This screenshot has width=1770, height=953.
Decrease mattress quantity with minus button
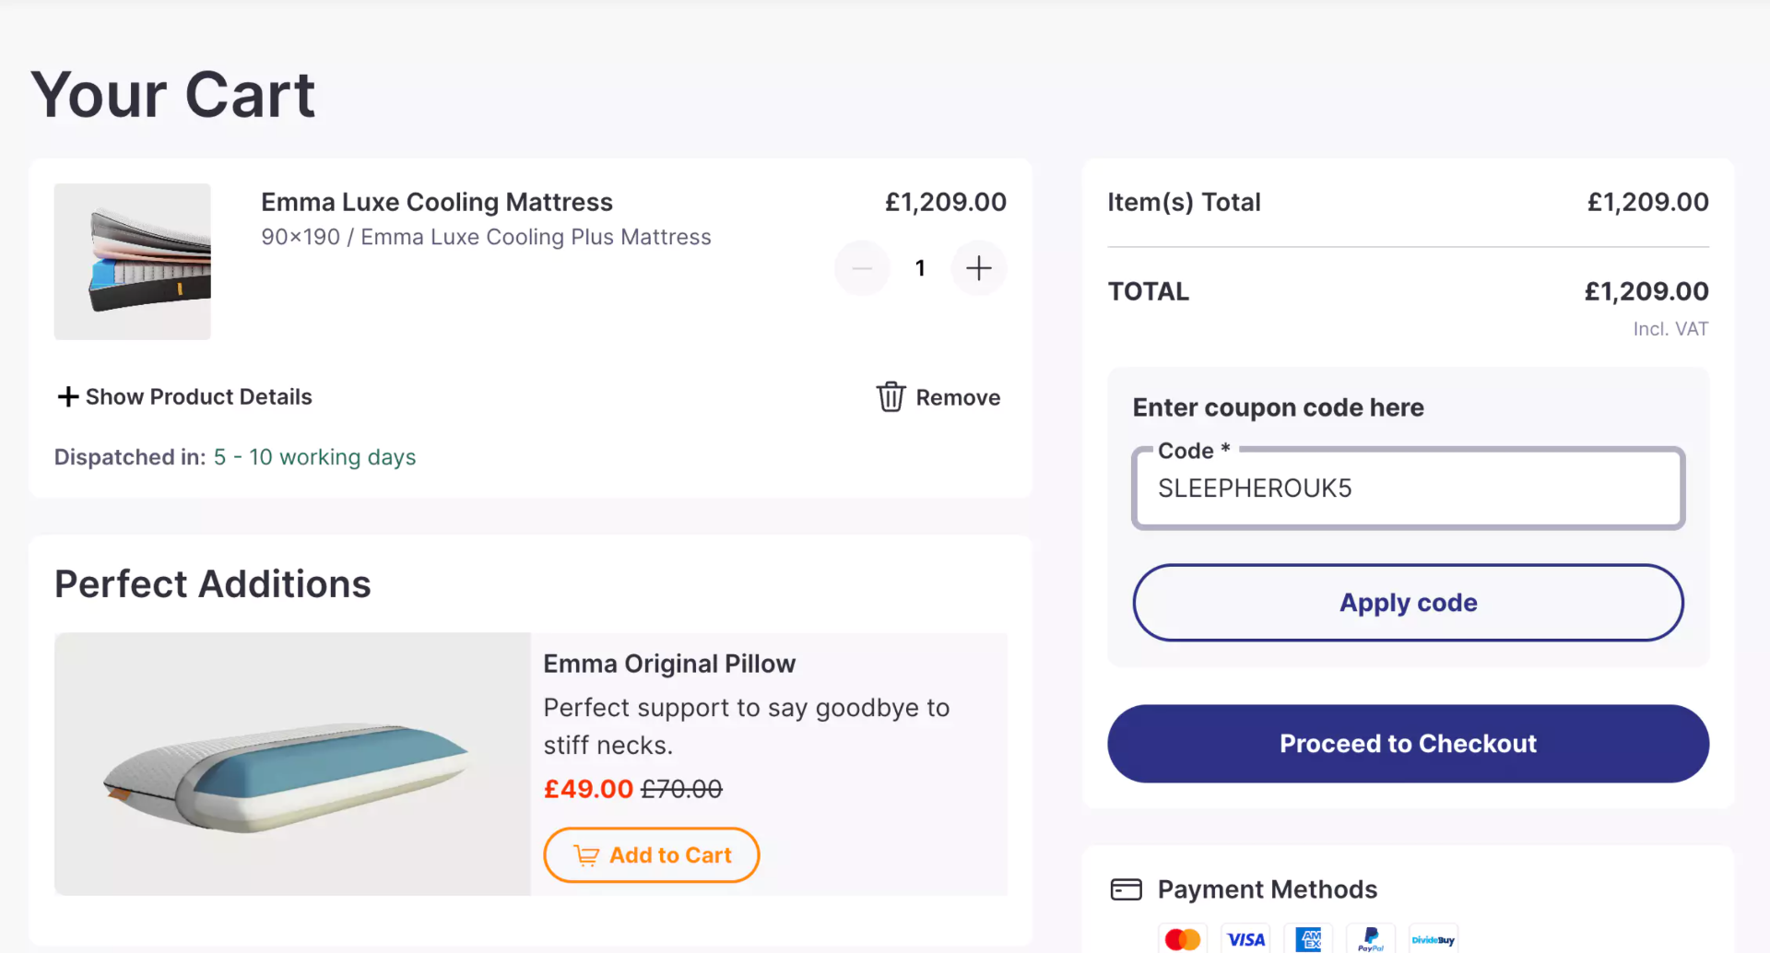click(x=862, y=268)
